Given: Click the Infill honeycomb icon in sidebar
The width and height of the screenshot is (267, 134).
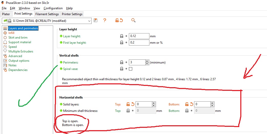Looking at the screenshot, I should click(5, 33).
